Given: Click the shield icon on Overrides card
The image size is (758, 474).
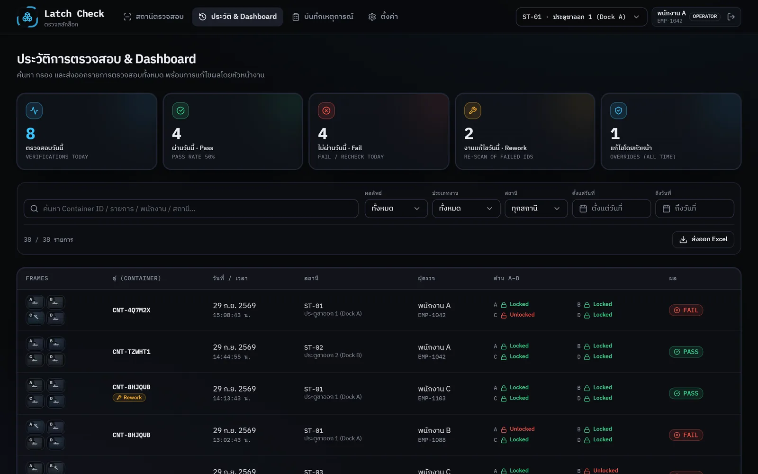Looking at the screenshot, I should (619, 110).
